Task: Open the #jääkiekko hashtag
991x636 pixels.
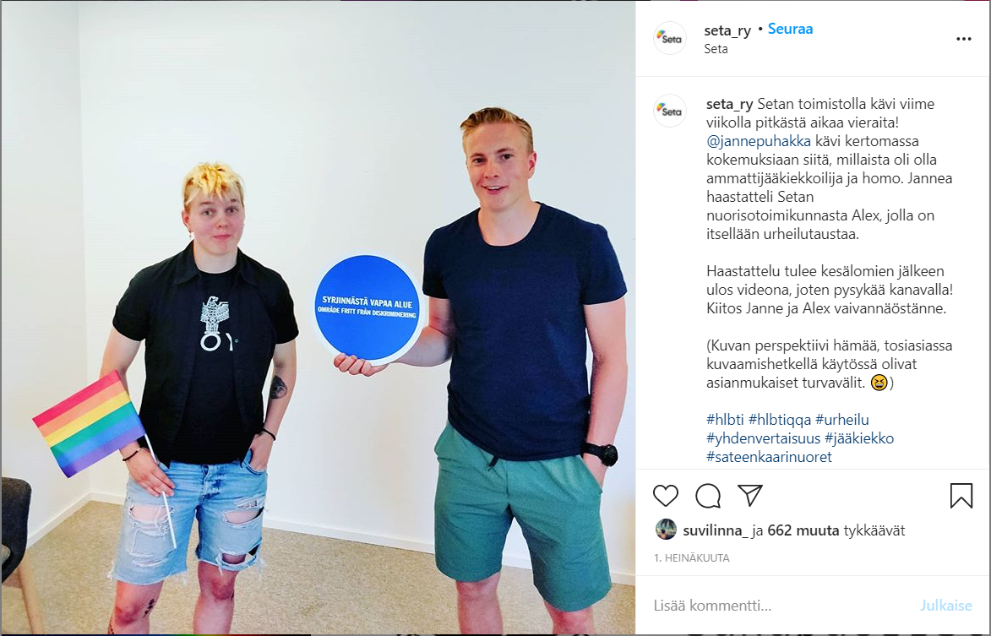Action: coord(859,438)
